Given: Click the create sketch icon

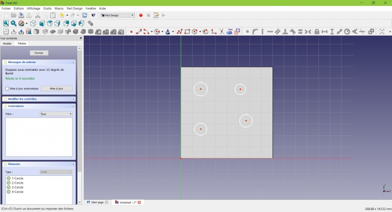Looking at the screenshot, I should pos(6,32).
